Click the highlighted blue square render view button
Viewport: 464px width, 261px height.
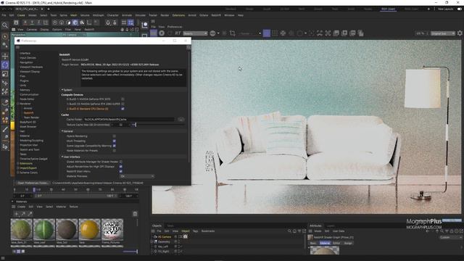266,33
